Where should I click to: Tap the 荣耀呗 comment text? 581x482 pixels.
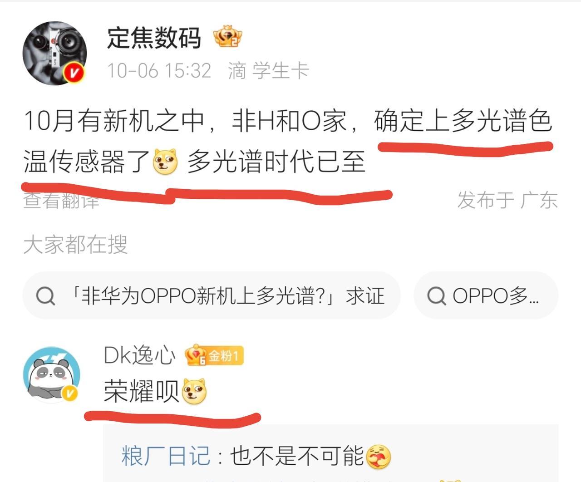pyautogui.click(x=142, y=391)
